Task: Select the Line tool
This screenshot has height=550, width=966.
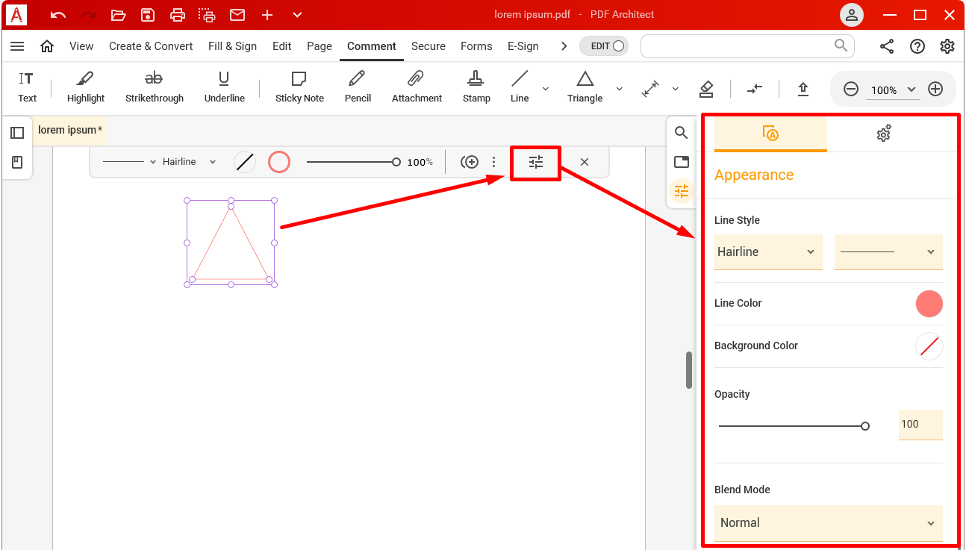Action: [x=520, y=87]
